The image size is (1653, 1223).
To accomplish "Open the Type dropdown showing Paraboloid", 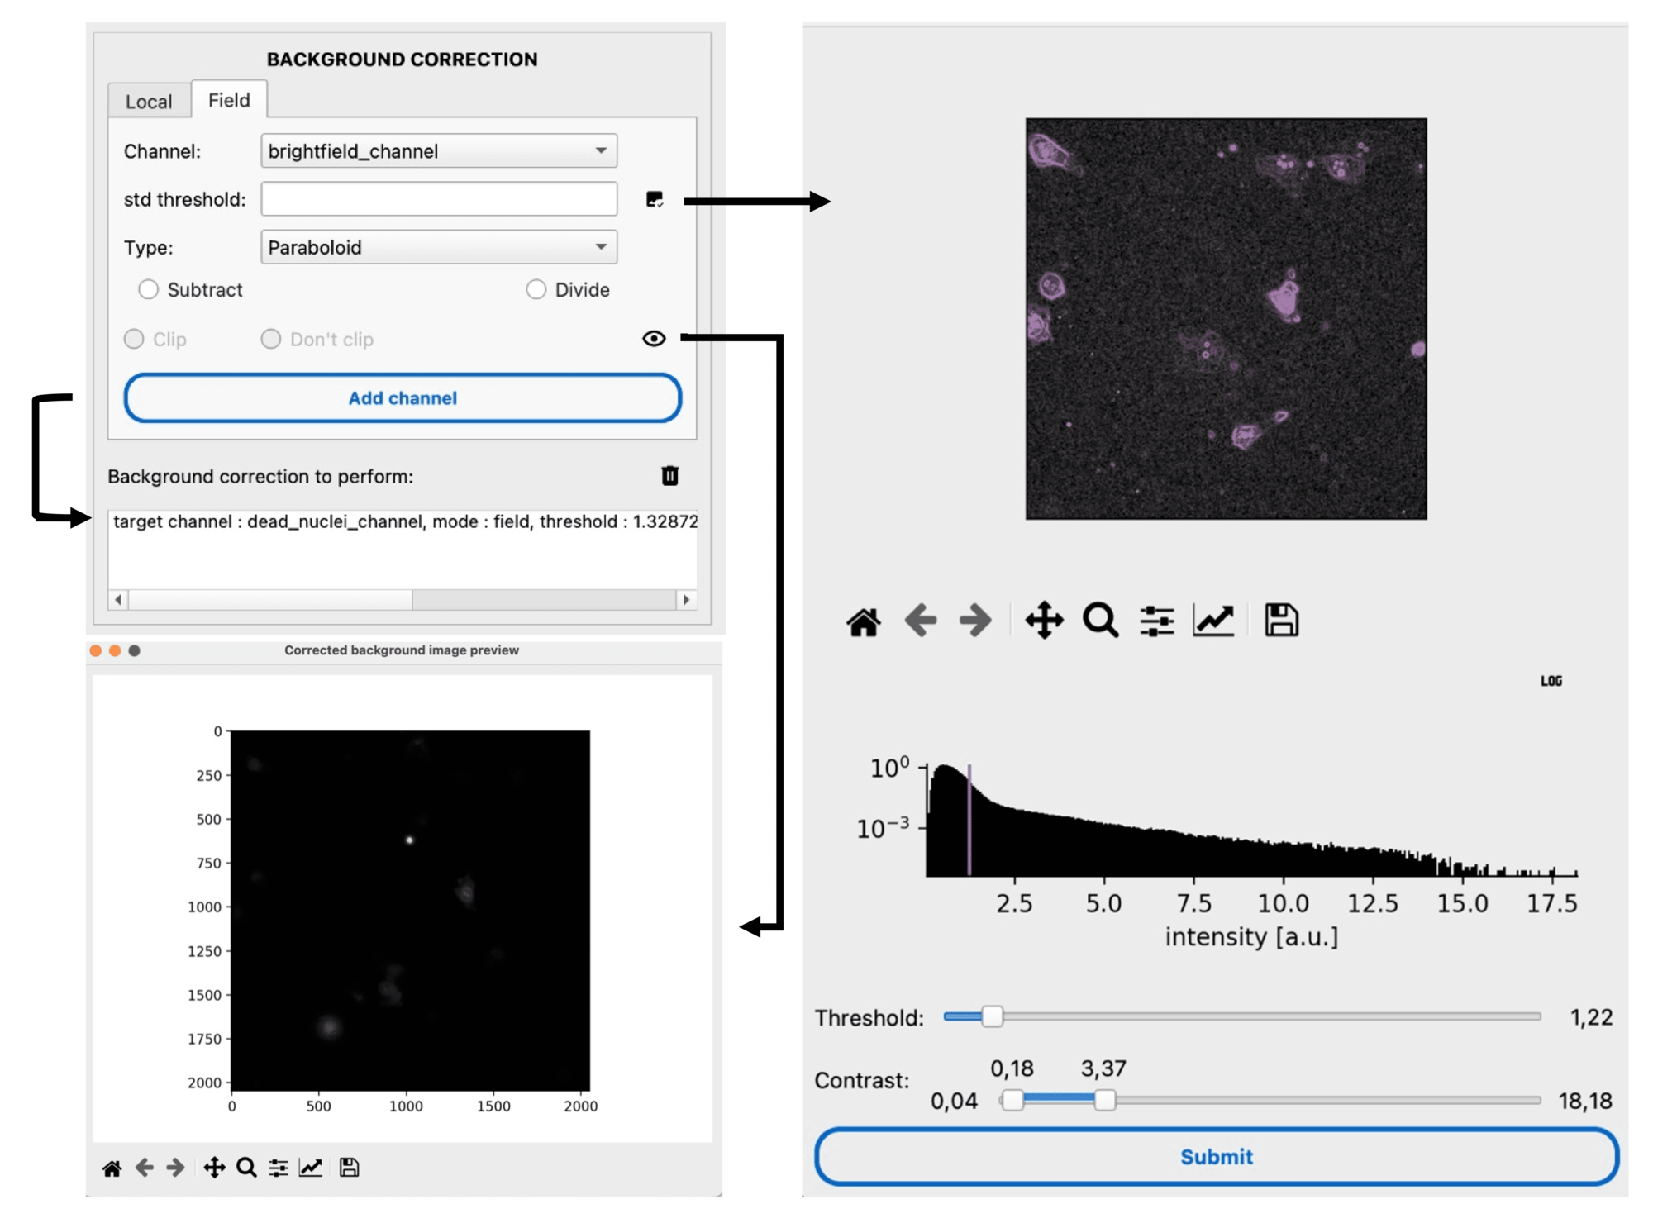I will [x=439, y=247].
